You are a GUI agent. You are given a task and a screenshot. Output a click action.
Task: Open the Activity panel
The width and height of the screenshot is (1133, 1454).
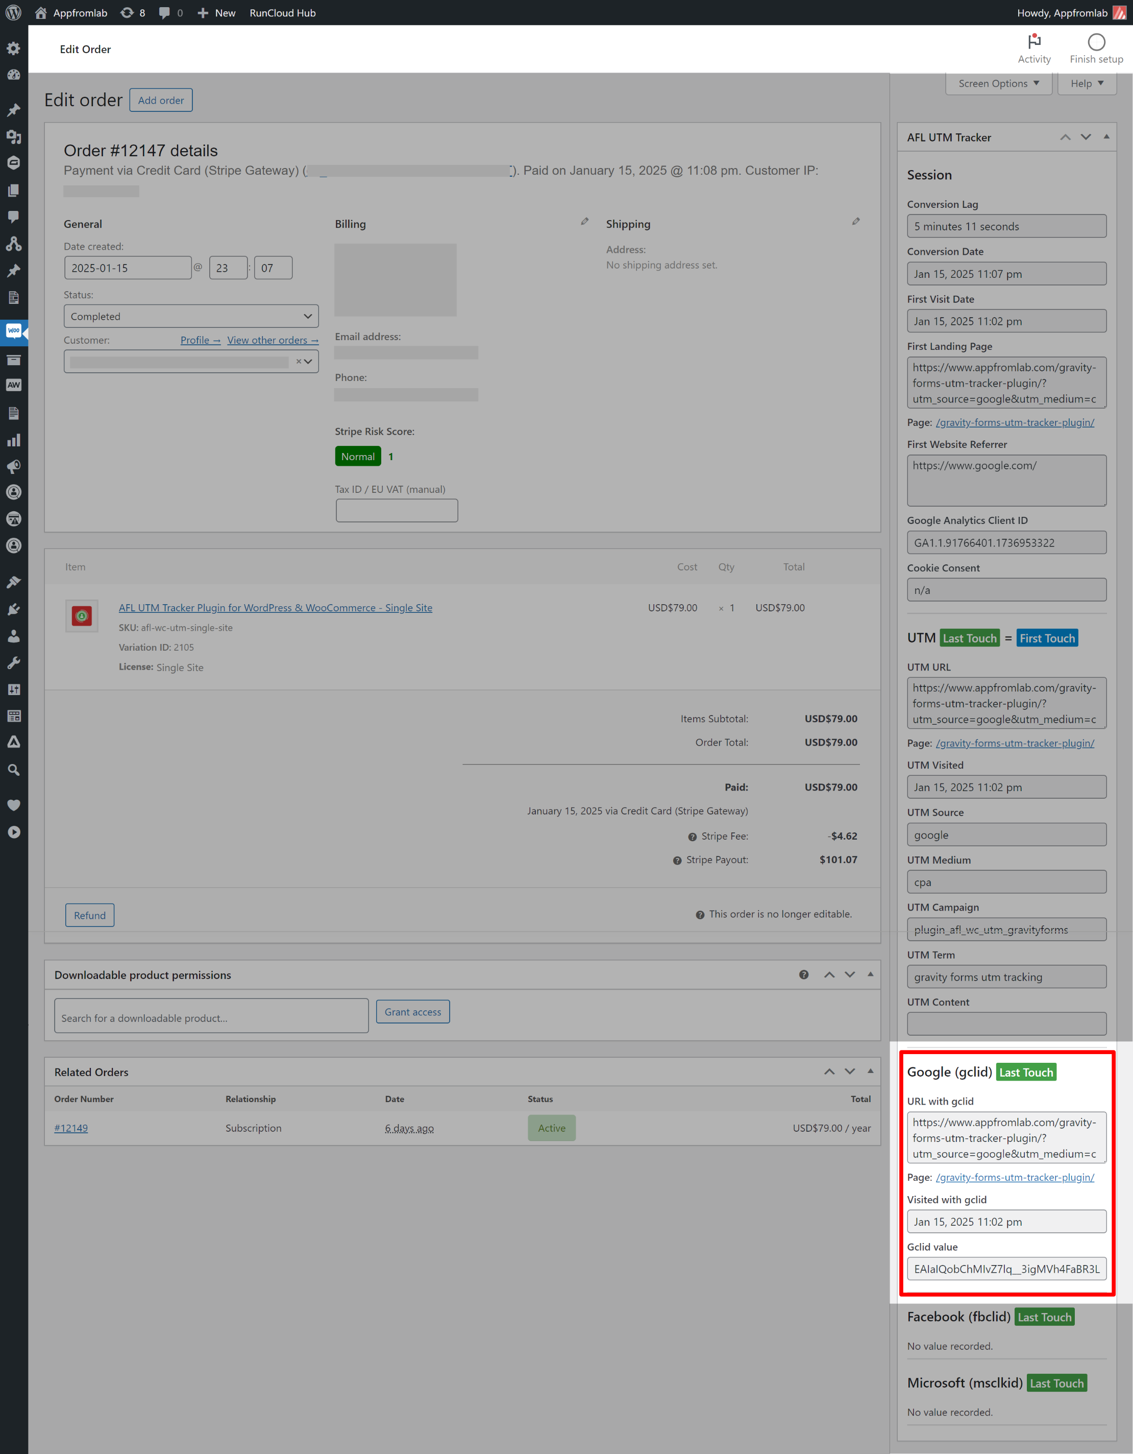(x=1034, y=49)
